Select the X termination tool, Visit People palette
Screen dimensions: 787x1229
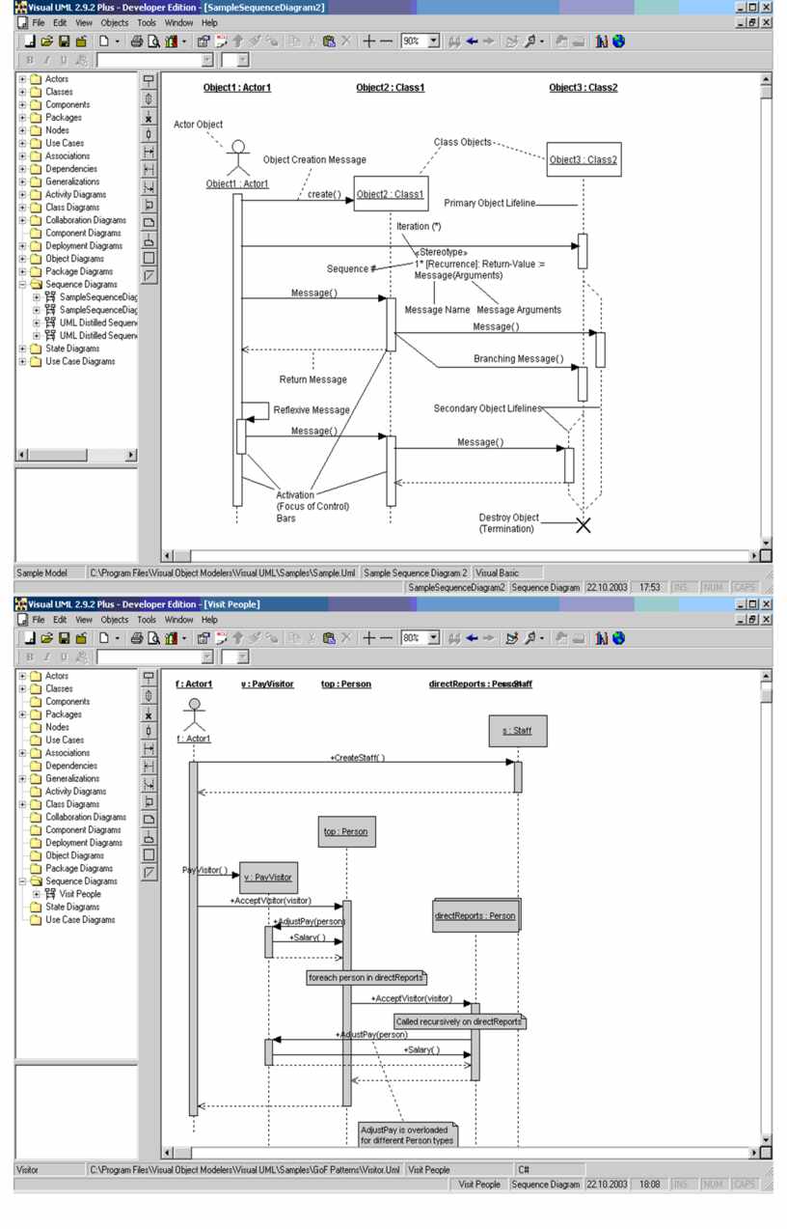[149, 713]
